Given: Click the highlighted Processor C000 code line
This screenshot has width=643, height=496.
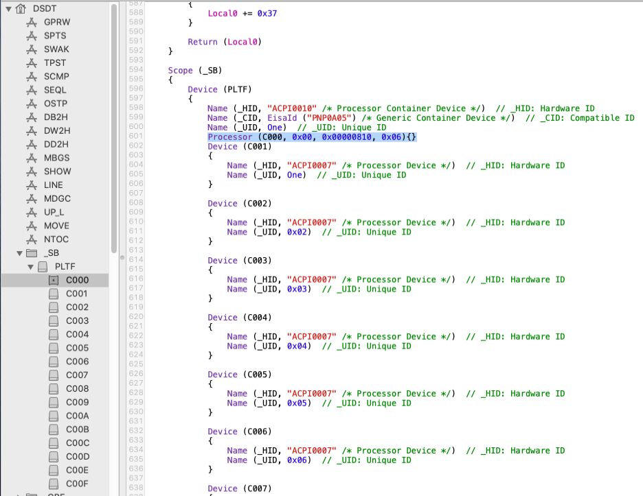Looking at the screenshot, I should [x=312, y=137].
